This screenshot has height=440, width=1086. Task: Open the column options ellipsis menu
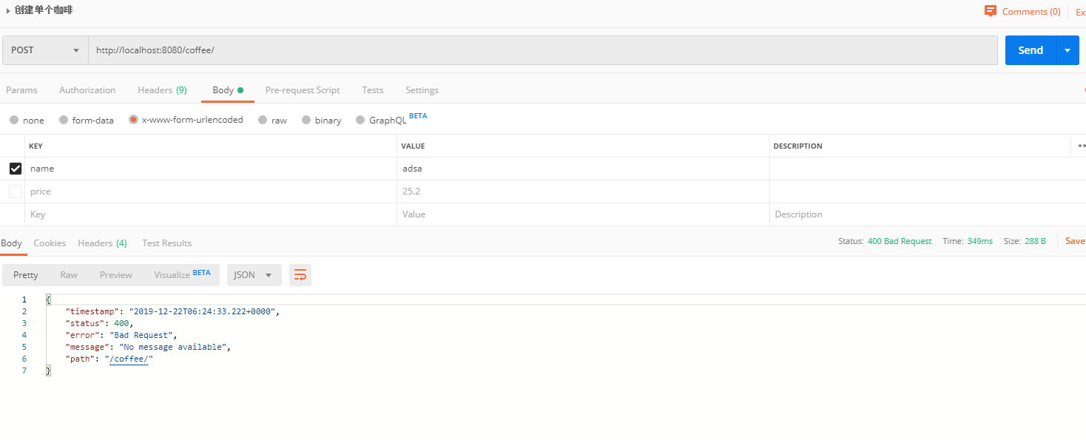1082,146
